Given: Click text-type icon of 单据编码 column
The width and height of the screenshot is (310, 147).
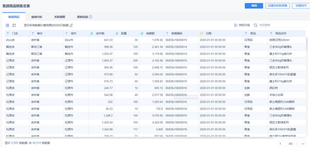Looking at the screenshot, I should pos(167,33).
